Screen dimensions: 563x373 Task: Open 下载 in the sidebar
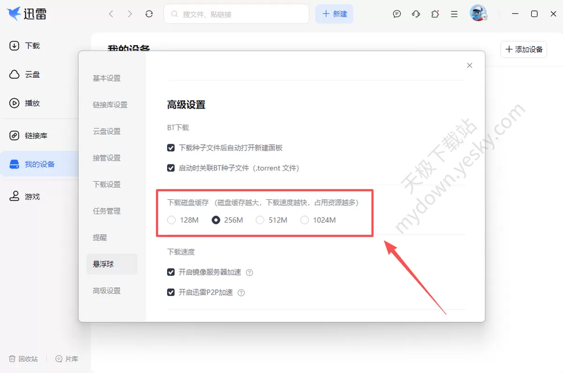pyautogui.click(x=26, y=46)
